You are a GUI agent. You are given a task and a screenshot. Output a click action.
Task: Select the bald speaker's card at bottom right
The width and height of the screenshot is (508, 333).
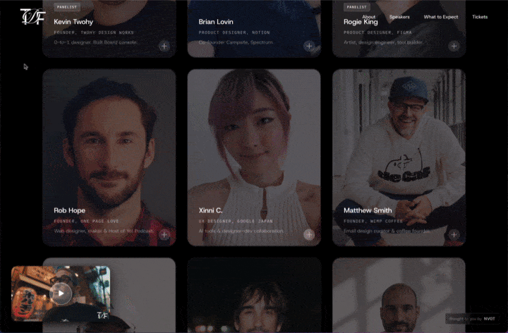399,296
